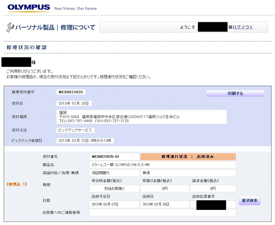275x225 pixels.
Task: Click the 印刷する print button
Action: click(x=235, y=93)
